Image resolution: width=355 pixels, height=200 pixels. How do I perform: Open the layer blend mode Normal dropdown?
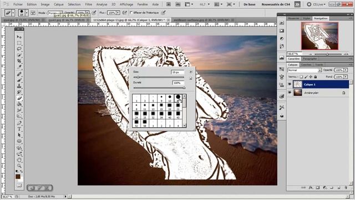click(305, 71)
